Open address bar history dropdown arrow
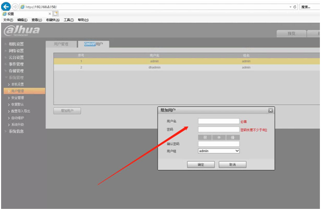Viewport: 321px width, 210px height. (x=290, y=7)
